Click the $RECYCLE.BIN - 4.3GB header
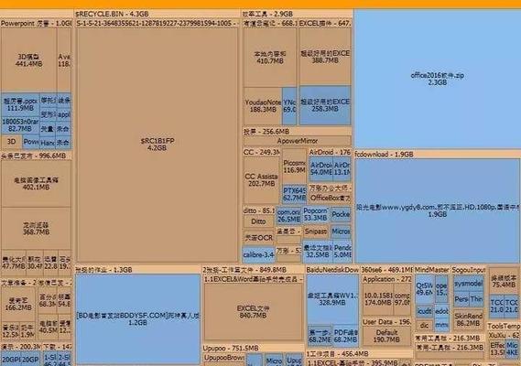 click(157, 14)
